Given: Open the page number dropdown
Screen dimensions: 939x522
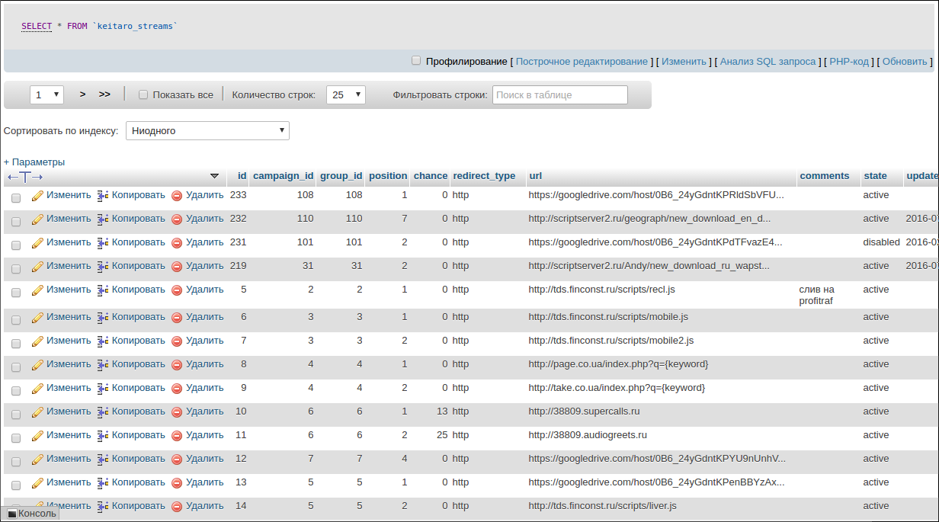Looking at the screenshot, I should 47,94.
